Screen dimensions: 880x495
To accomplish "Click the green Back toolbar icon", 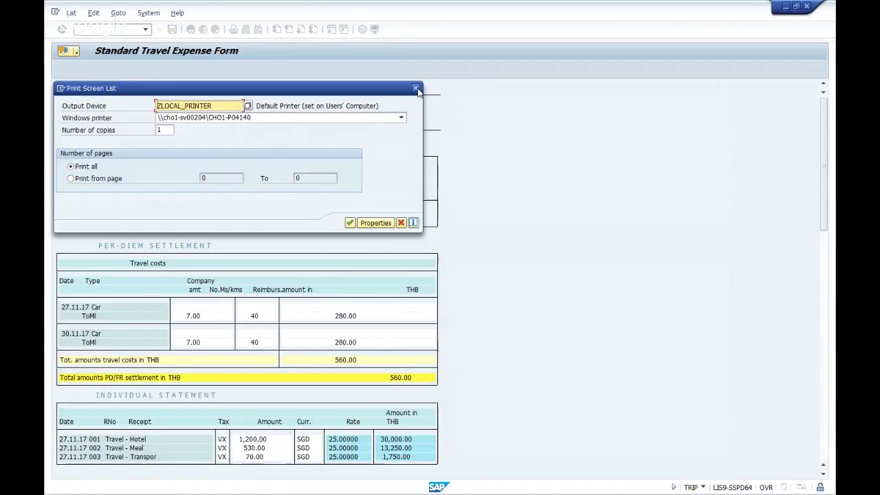I will coord(191,29).
